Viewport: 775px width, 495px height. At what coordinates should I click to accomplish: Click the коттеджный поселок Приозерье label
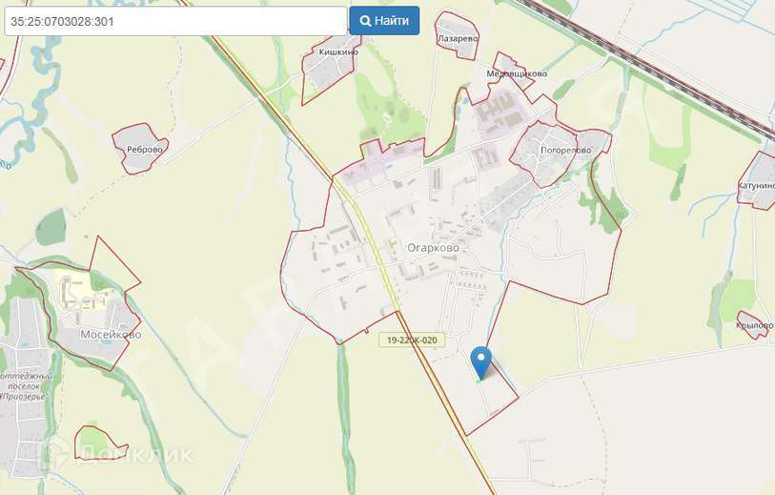(24, 386)
